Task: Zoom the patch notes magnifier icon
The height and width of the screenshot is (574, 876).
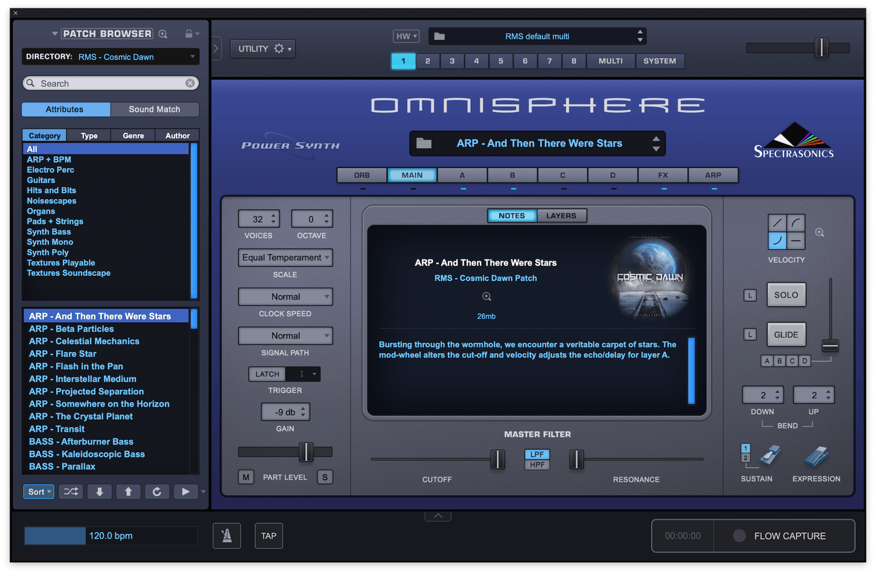Action: (x=486, y=297)
